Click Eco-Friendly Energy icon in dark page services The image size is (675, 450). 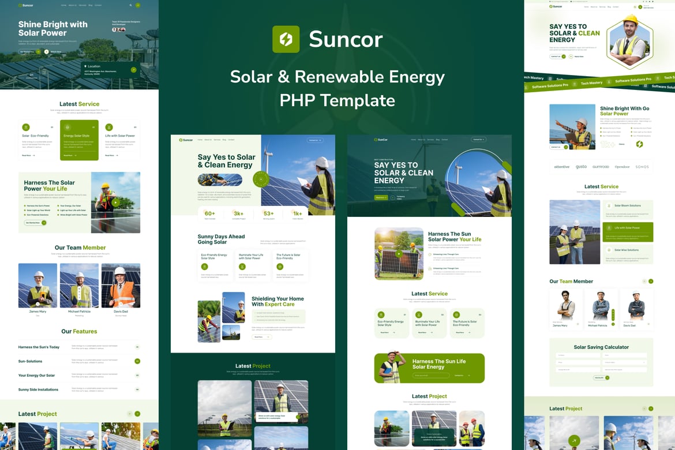[381, 315]
